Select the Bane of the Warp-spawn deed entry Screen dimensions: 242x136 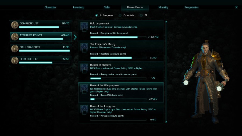click(x=121, y=92)
